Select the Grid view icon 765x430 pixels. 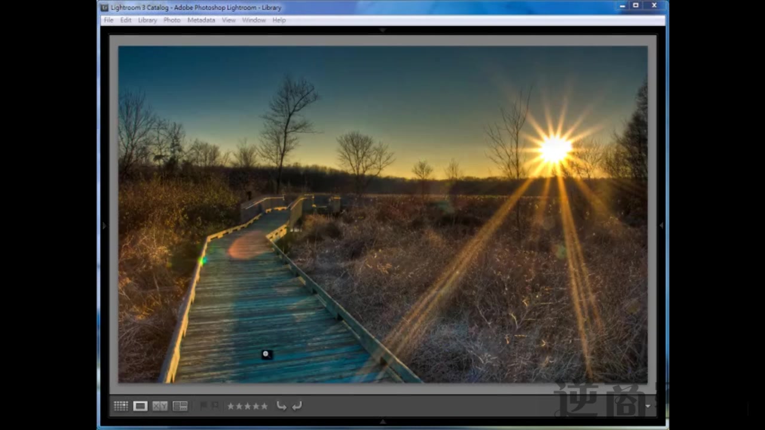pos(121,406)
